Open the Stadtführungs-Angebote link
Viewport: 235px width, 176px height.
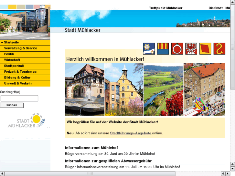(x=131, y=133)
